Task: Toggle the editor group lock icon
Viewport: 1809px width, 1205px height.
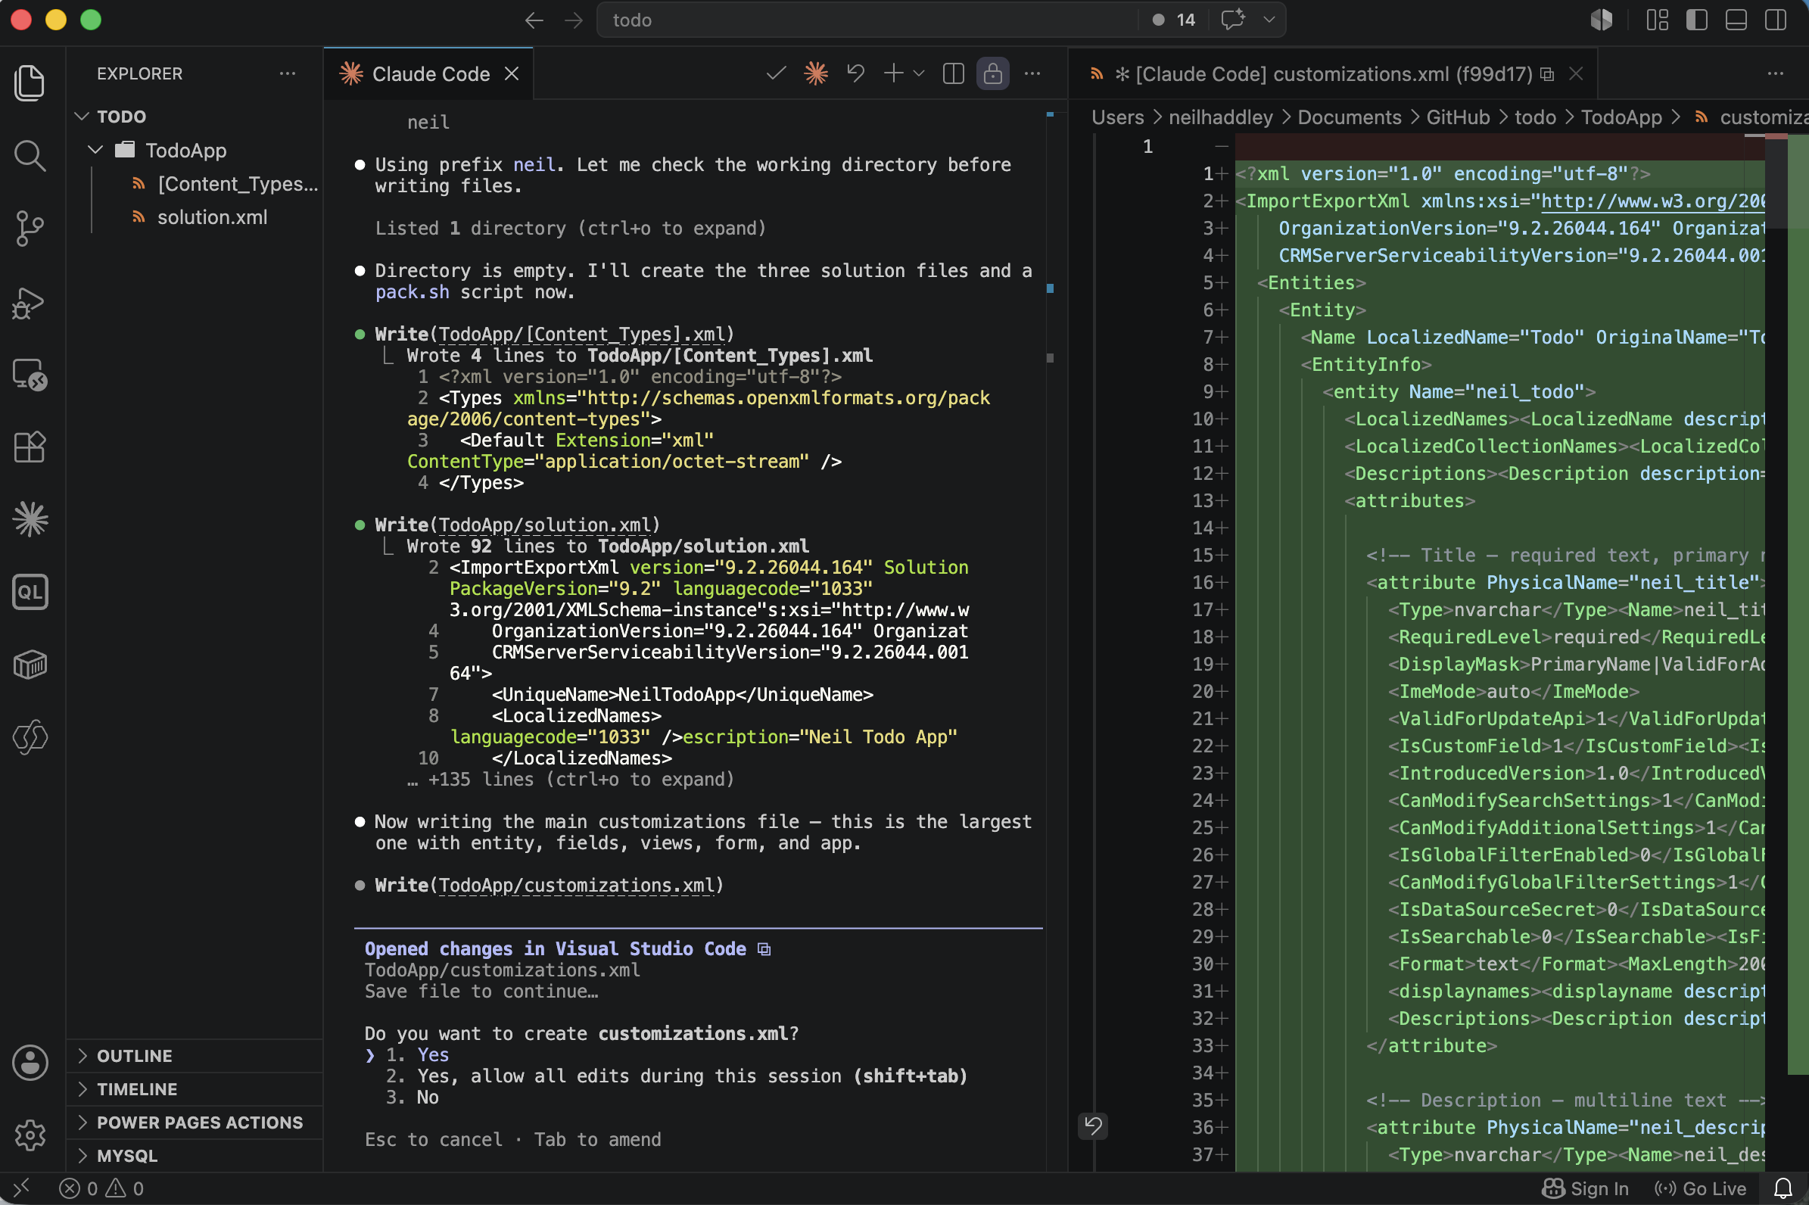Action: (x=993, y=73)
